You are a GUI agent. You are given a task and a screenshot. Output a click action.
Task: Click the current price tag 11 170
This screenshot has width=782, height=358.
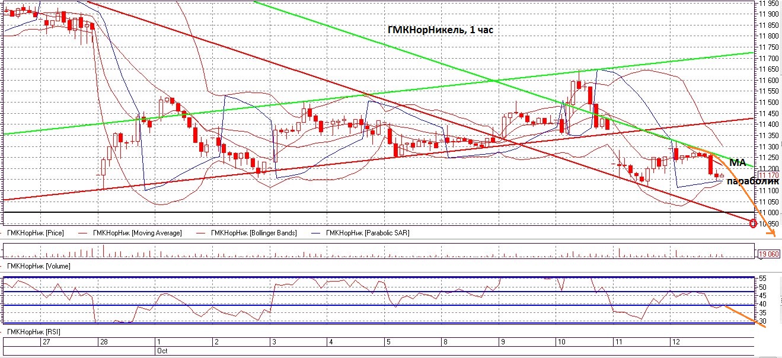click(768, 175)
